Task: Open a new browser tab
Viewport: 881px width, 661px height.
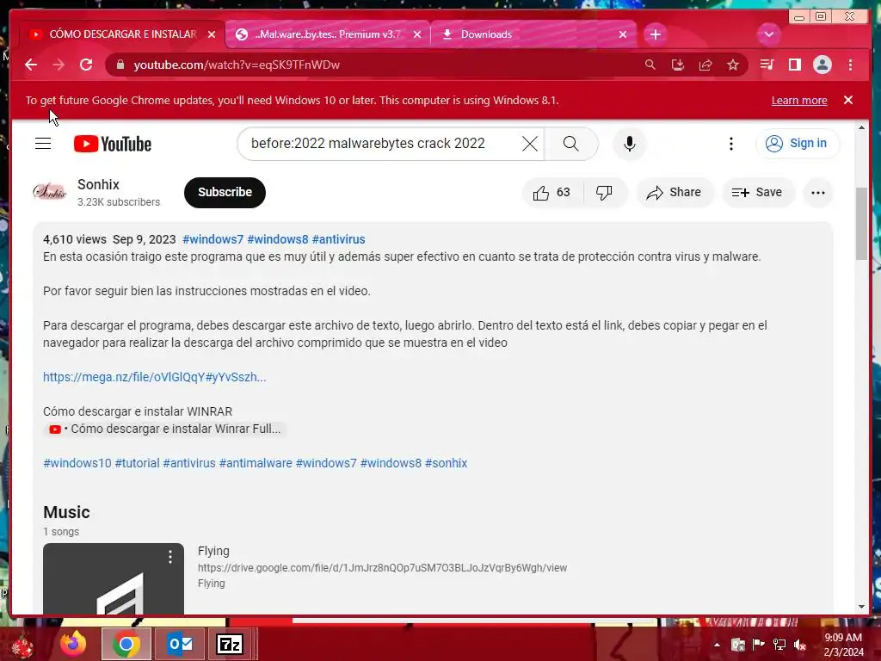Action: [x=655, y=34]
